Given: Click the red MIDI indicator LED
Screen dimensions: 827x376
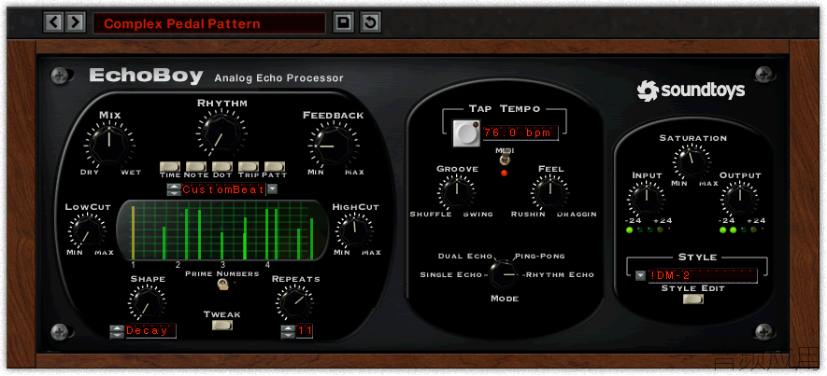Looking at the screenshot, I should (505, 173).
